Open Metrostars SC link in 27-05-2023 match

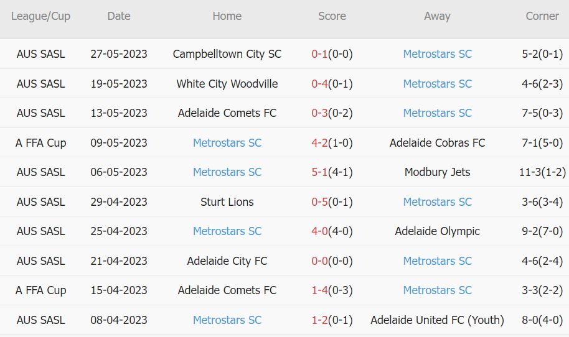[437, 54]
